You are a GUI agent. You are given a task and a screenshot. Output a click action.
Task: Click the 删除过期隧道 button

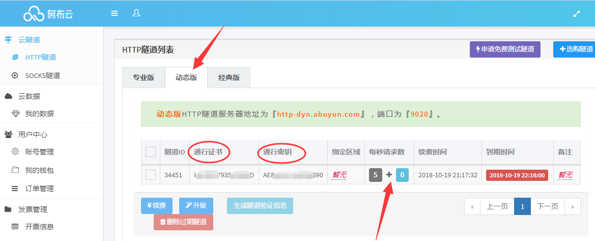tap(183, 222)
